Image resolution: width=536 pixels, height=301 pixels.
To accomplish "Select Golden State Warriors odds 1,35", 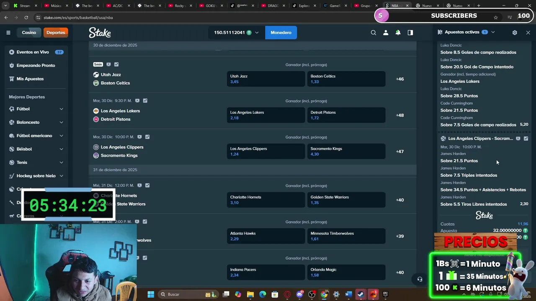I will pyautogui.click(x=346, y=200).
